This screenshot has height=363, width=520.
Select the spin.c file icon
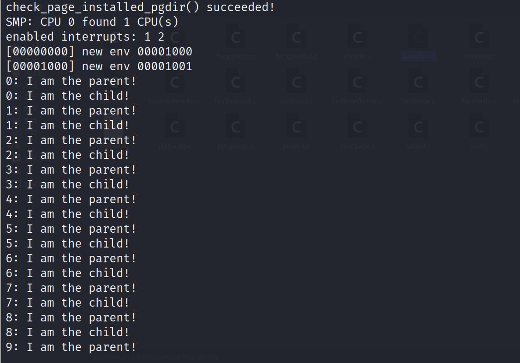click(x=479, y=128)
